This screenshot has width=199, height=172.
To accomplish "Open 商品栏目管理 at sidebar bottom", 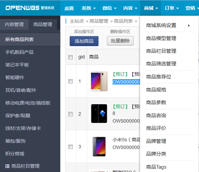I will point(25,166).
